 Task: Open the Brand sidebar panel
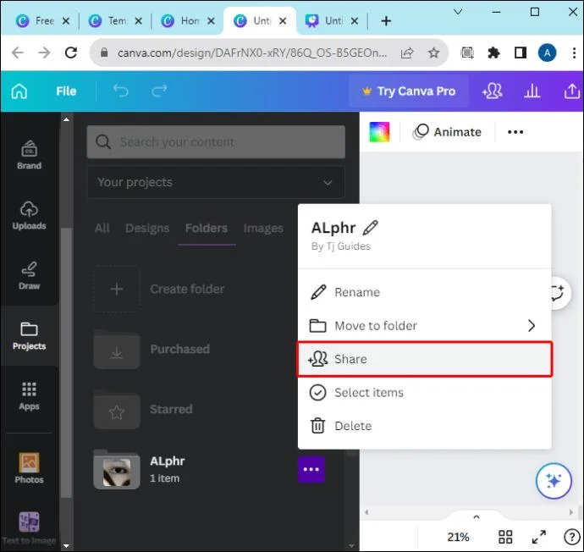(29, 155)
